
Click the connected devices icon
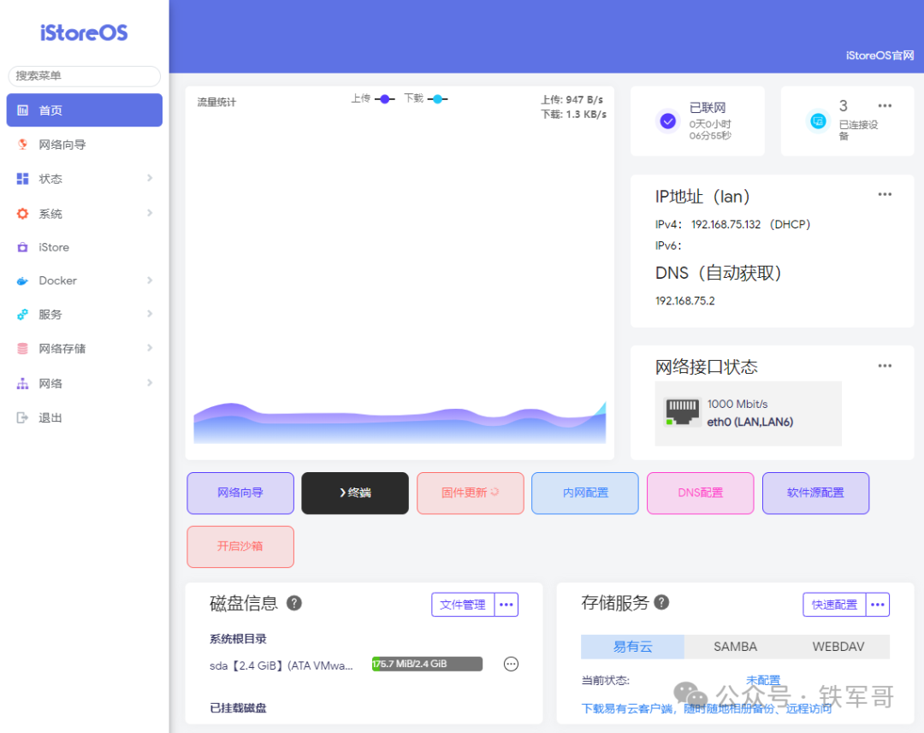[818, 121]
